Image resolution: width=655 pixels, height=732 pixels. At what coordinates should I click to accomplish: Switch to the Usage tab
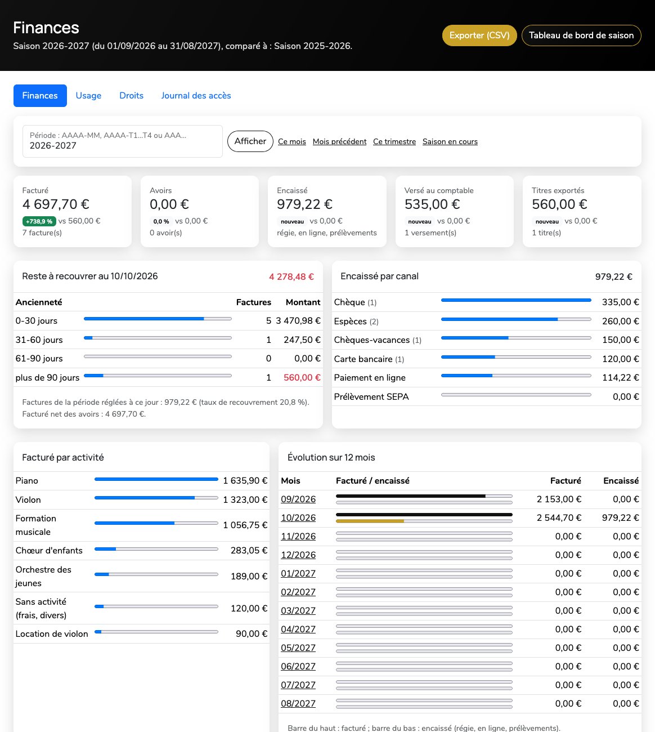pos(88,96)
